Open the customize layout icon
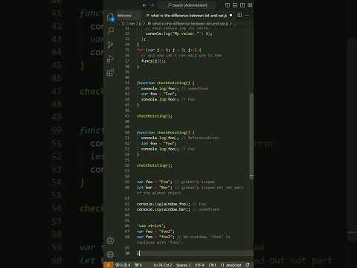This screenshot has width=357, height=268. point(250,5)
